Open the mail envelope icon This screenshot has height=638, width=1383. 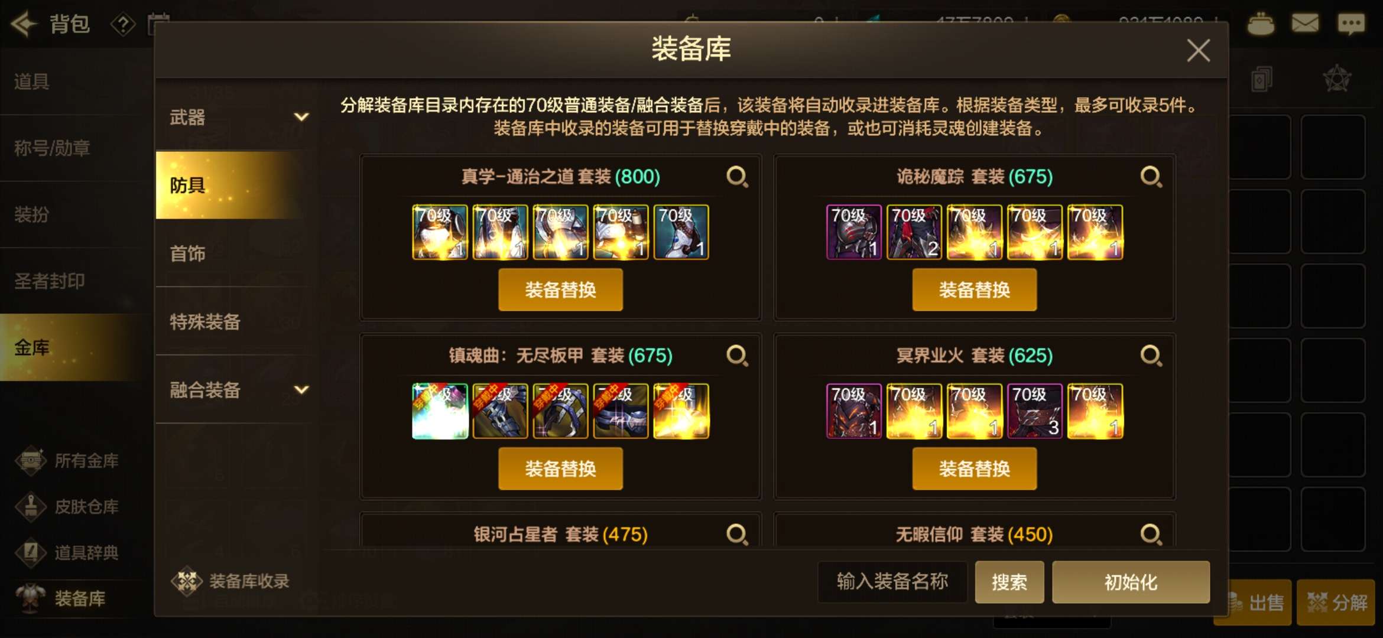pyautogui.click(x=1305, y=24)
